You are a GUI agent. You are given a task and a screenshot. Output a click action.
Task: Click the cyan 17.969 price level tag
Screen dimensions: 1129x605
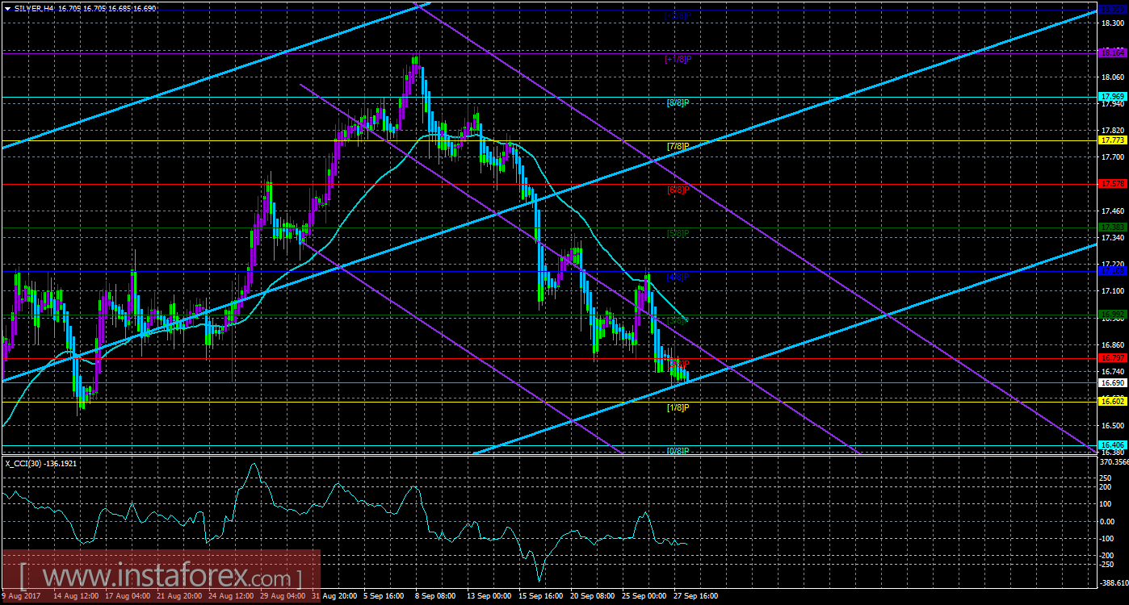(x=1111, y=97)
